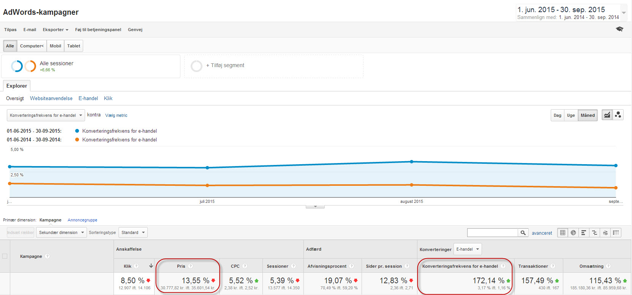Open the Analytics education hat icon
The height and width of the screenshot is (295, 632).
pyautogui.click(x=619, y=29)
